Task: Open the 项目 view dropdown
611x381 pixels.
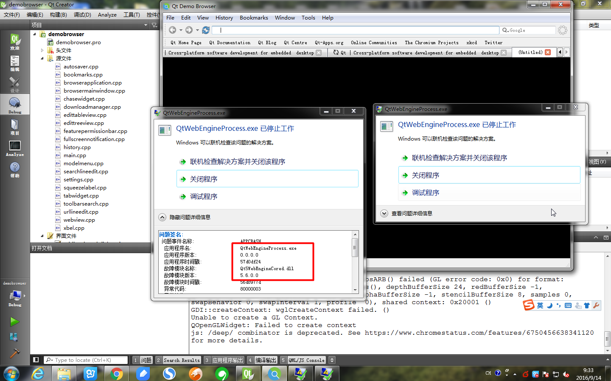Action: tap(146, 25)
